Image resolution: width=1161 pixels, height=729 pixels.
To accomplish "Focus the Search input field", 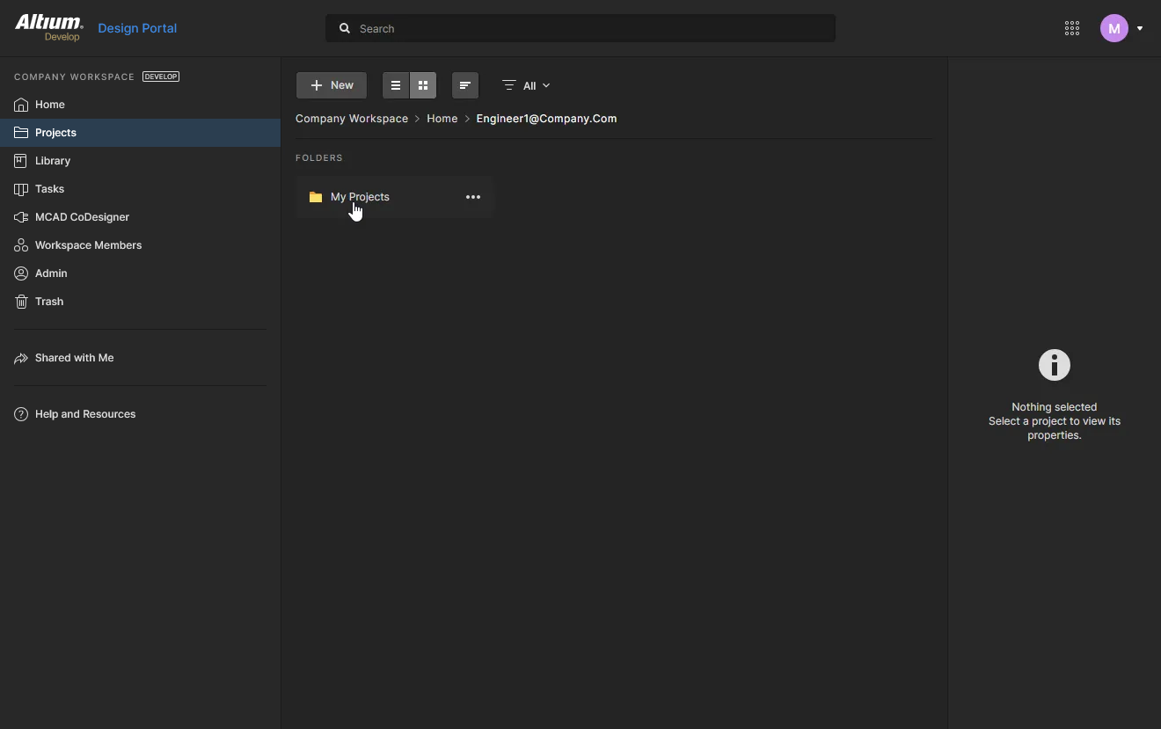I will tap(580, 28).
